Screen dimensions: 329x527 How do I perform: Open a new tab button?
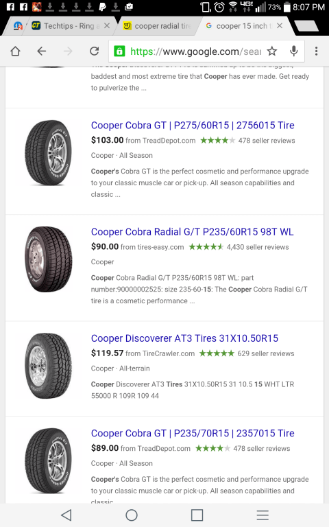click(306, 26)
